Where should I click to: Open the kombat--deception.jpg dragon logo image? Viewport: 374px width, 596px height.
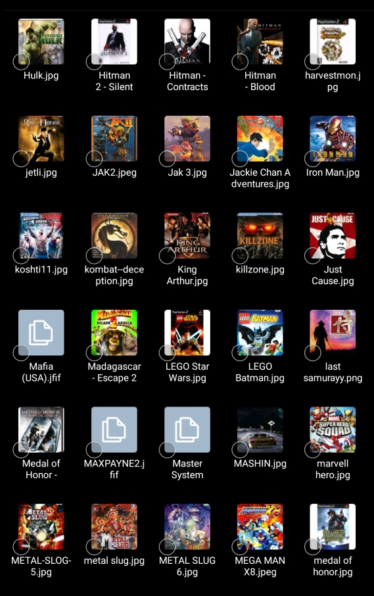(x=114, y=236)
